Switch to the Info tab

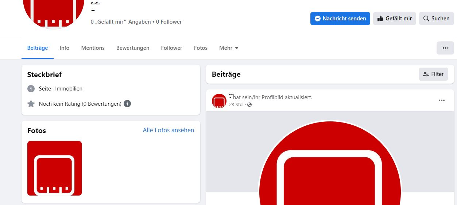(x=65, y=48)
